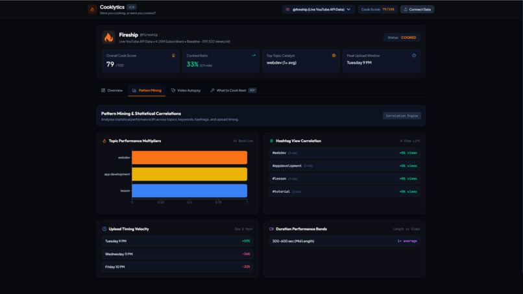Click the Status COOKED badge
Screen dimensions: 523x294
point(402,38)
